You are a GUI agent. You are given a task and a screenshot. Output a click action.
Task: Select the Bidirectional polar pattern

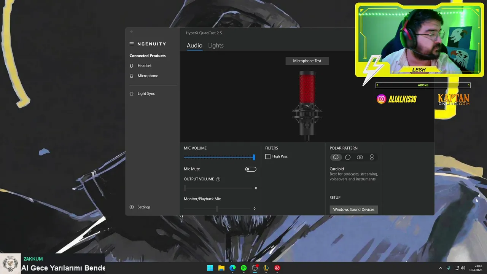point(372,157)
